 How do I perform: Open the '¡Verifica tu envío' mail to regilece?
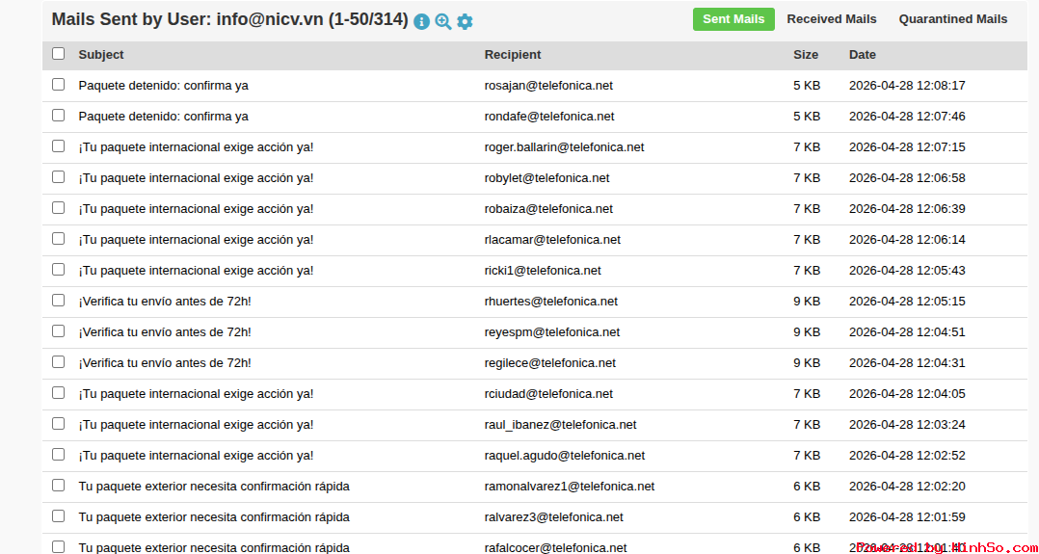point(164,363)
